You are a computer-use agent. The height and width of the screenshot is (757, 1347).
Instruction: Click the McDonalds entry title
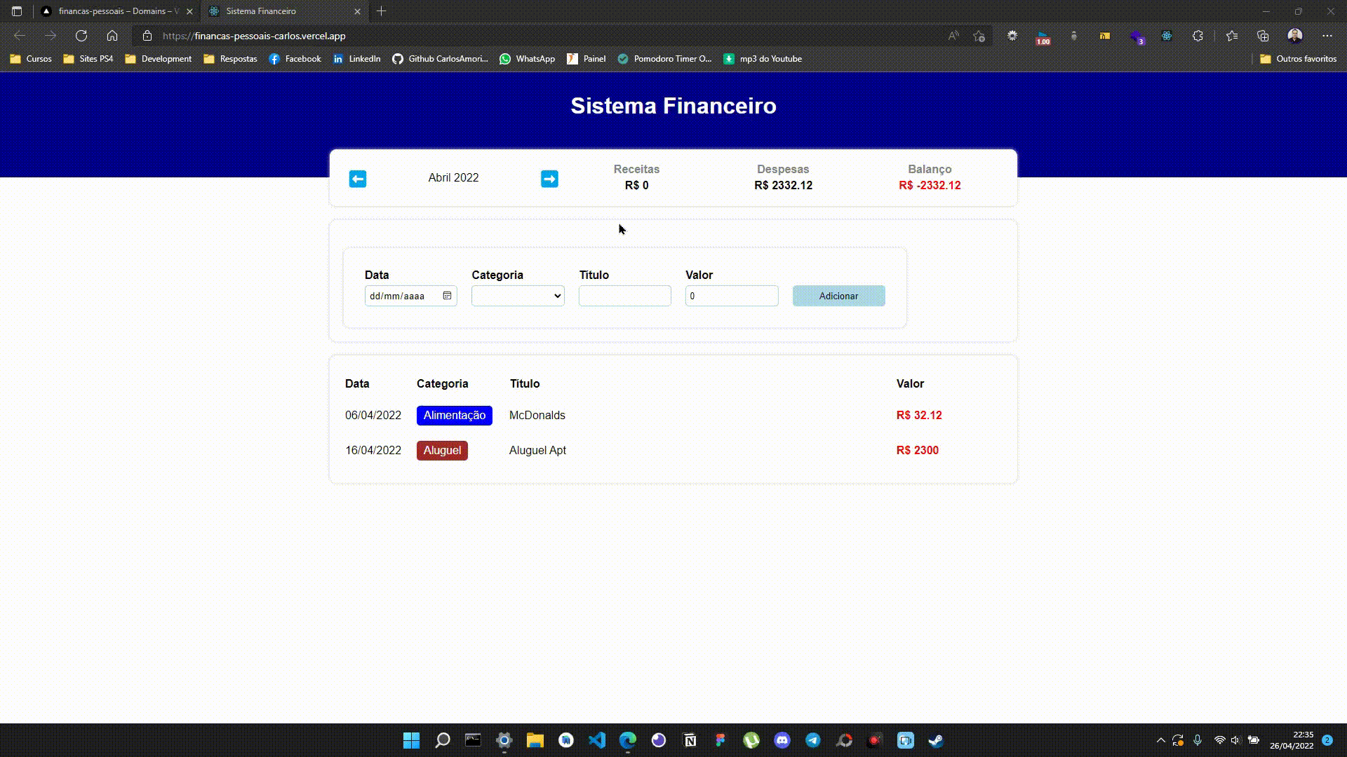click(537, 416)
